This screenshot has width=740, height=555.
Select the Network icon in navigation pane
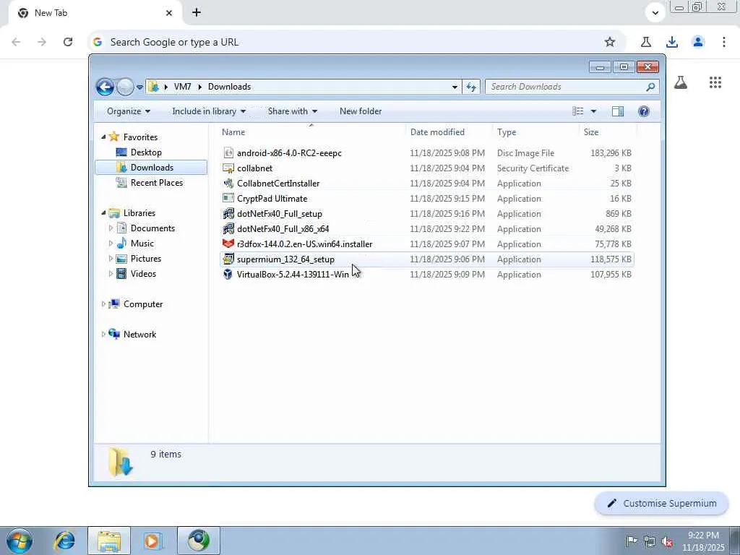tap(114, 334)
